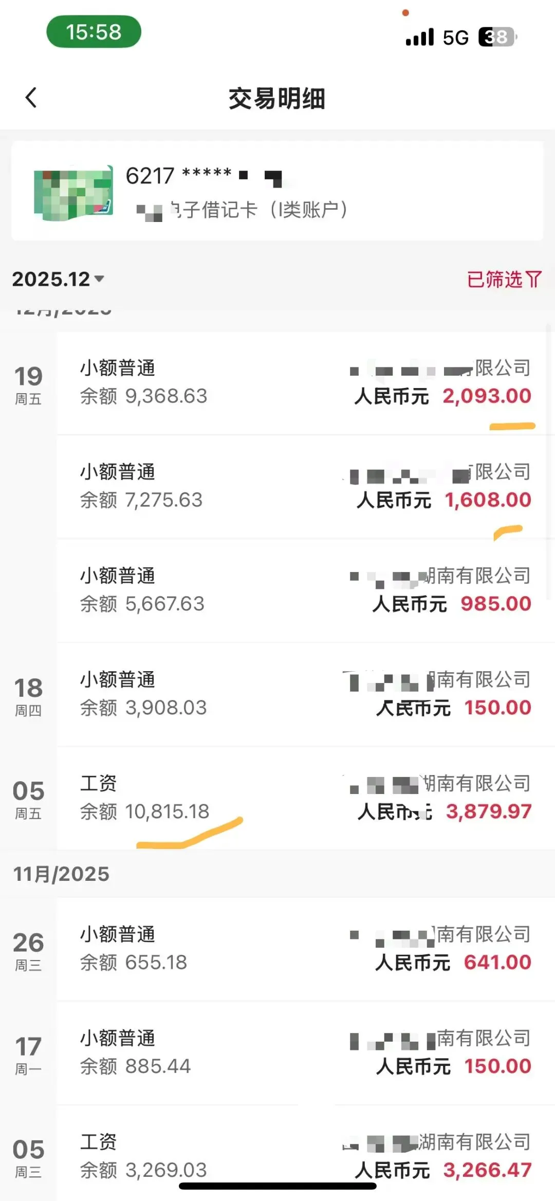Tap the battery indicator icon
Image resolution: width=555 pixels, height=1201 pixels.
(497, 37)
